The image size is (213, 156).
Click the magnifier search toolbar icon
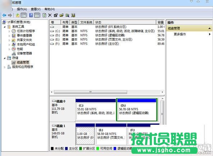pyautogui.click(x=67, y=15)
